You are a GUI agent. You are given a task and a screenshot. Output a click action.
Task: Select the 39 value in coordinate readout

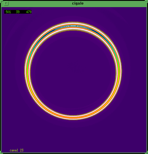(18, 12)
